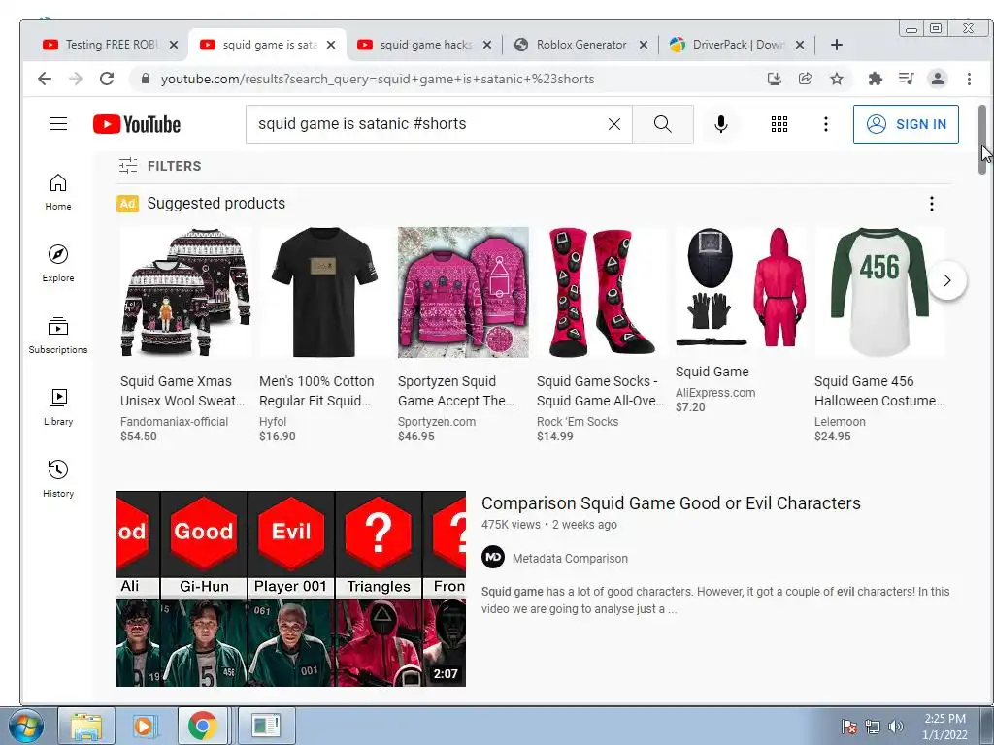Open a new browser tab
Image resolution: width=994 pixels, height=745 pixels.
click(x=837, y=45)
